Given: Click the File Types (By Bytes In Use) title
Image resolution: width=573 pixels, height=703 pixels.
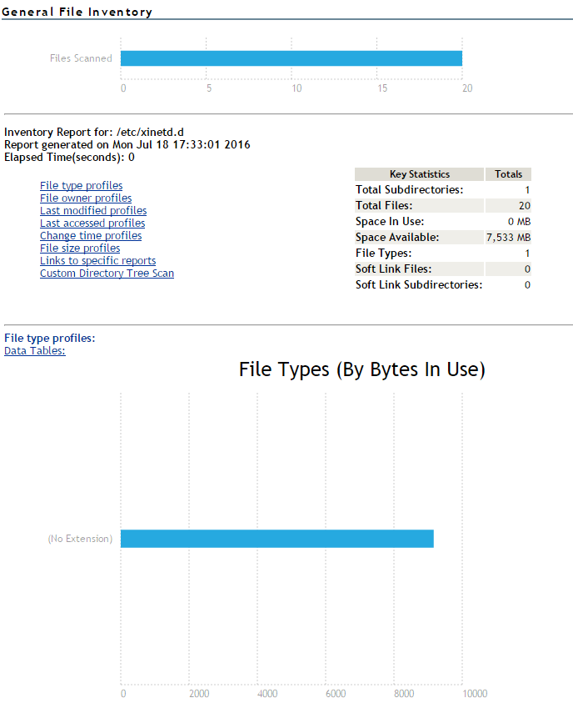Looking at the screenshot, I should click(361, 369).
